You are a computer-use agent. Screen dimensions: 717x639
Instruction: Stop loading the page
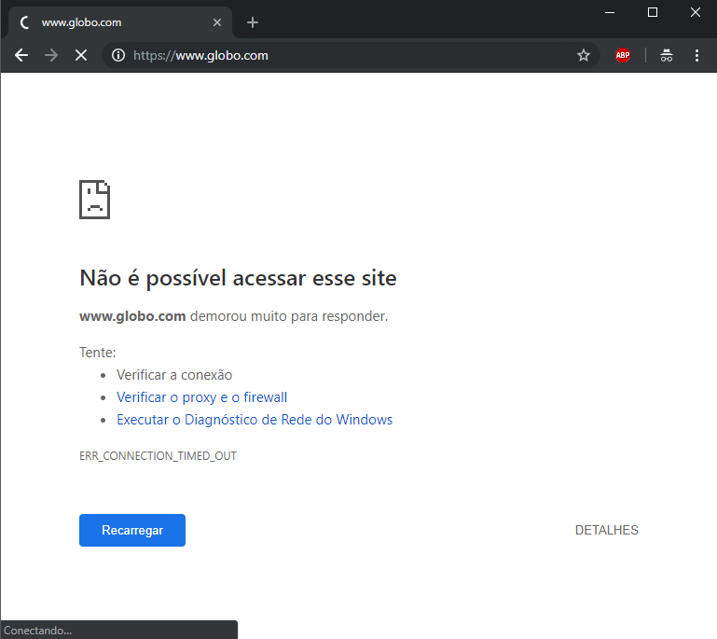tap(81, 56)
